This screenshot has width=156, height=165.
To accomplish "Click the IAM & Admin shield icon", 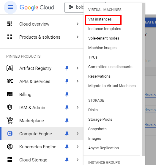I will click(10, 107).
